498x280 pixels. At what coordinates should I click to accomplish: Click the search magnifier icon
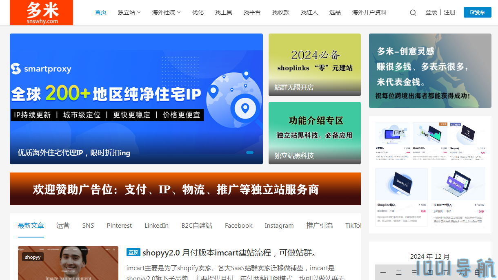tap(413, 13)
